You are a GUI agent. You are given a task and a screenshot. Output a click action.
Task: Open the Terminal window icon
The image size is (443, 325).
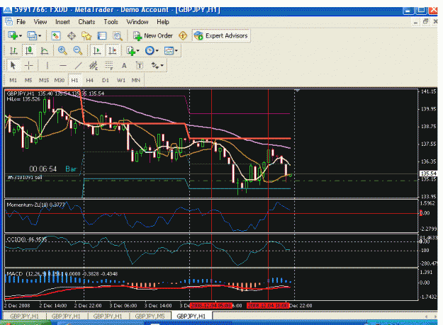click(x=101, y=36)
